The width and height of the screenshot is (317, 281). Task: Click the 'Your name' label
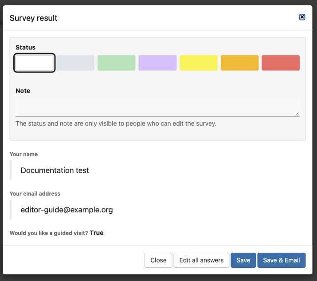click(23, 154)
